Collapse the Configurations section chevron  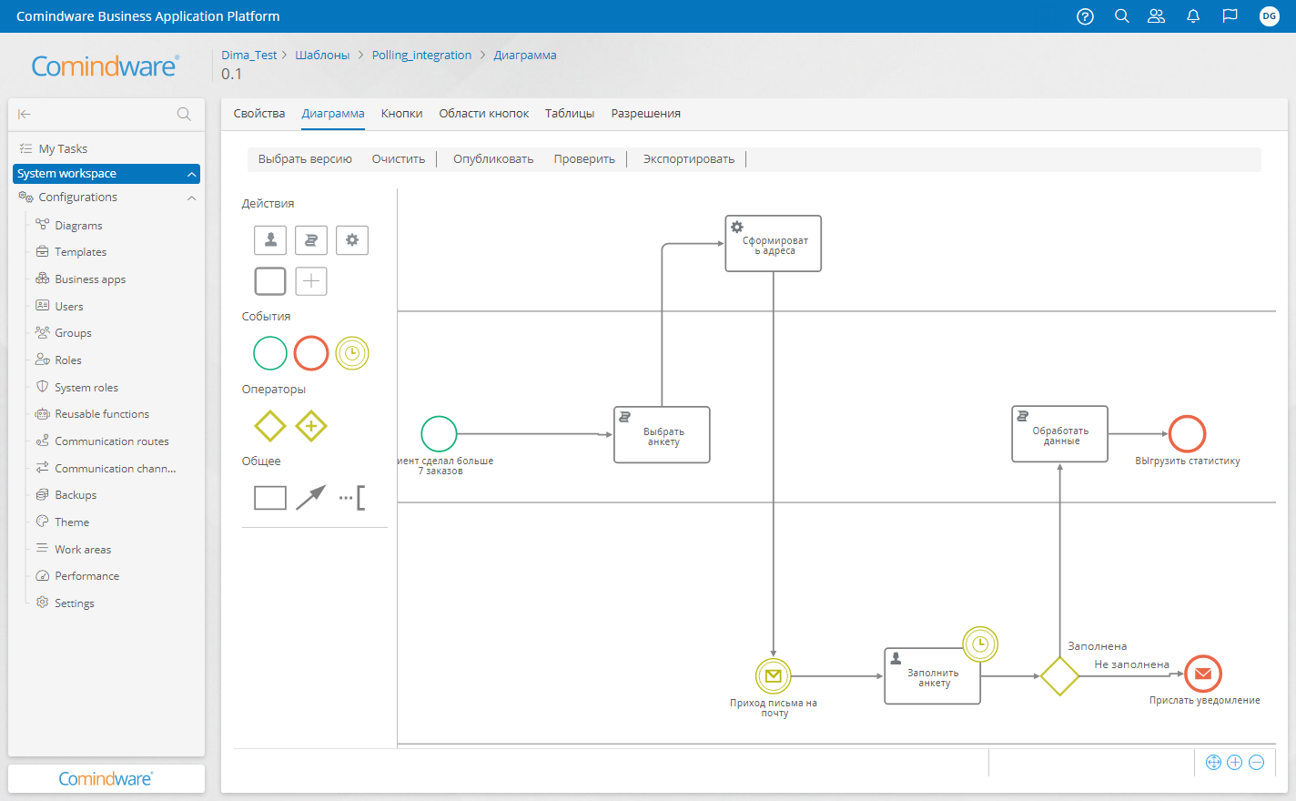192,198
